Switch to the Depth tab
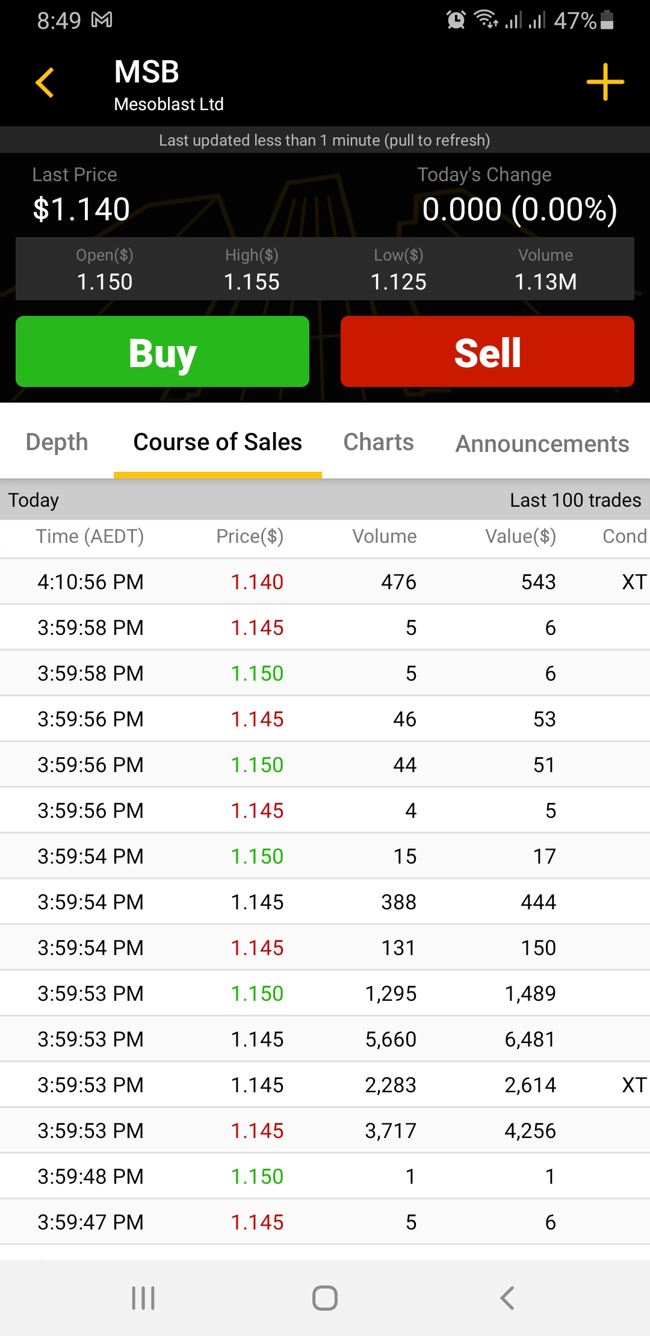The image size is (650, 1336). 57,442
